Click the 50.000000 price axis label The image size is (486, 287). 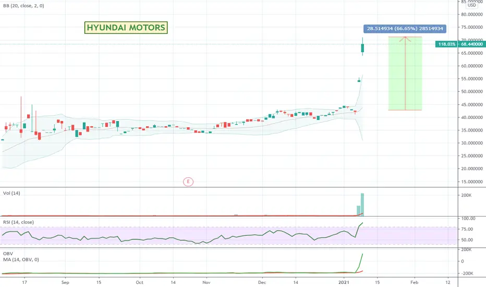pos(472,91)
